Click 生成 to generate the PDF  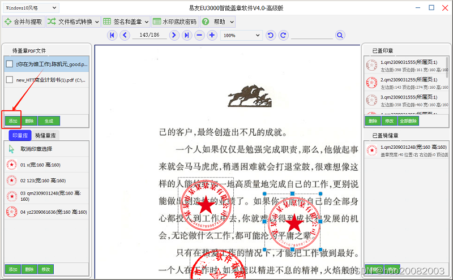(49, 121)
